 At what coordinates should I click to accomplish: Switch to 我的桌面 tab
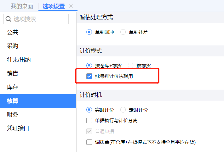point(22,6)
